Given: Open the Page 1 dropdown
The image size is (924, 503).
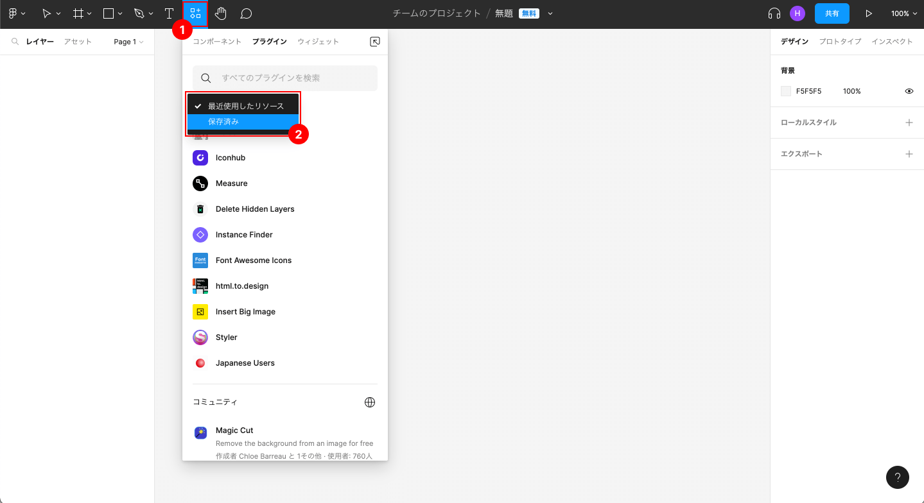Looking at the screenshot, I should 128,42.
